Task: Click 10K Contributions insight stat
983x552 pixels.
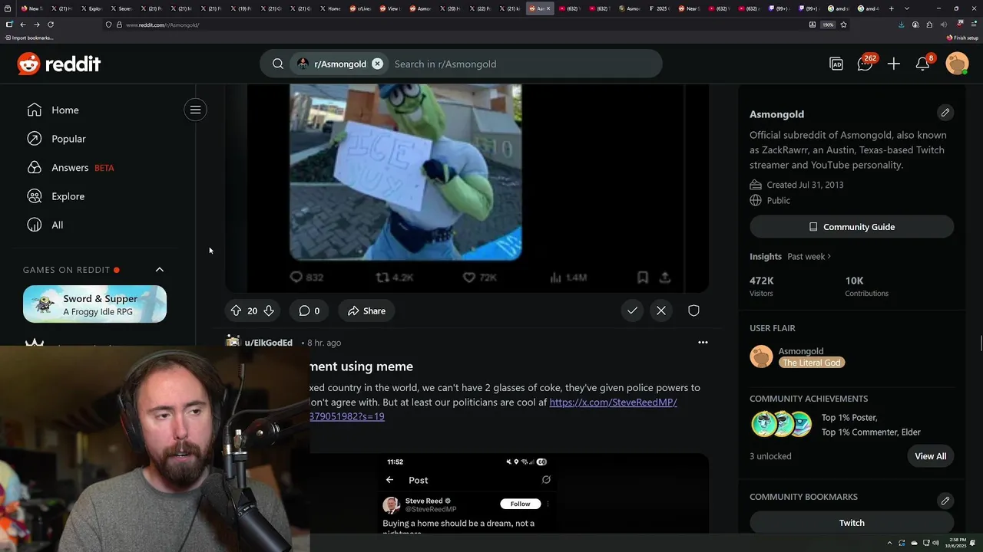Action: 866,286
